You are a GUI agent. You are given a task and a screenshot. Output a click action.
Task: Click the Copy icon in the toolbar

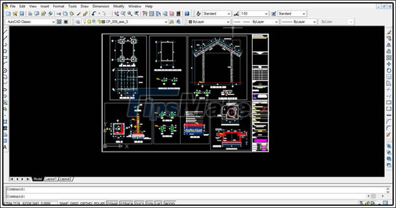point(65,14)
